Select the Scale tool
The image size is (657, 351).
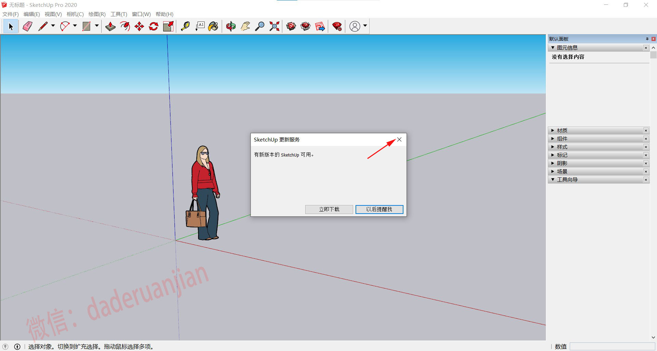[x=168, y=26]
